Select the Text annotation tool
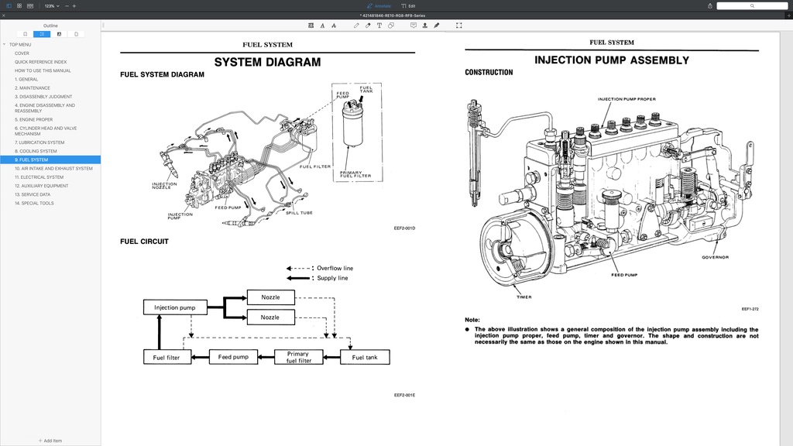Viewport: 793px width, 446px height. click(379, 25)
